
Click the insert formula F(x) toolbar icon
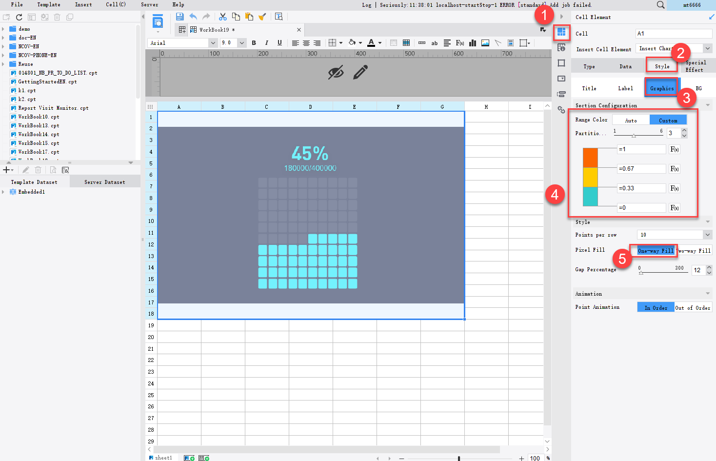459,43
